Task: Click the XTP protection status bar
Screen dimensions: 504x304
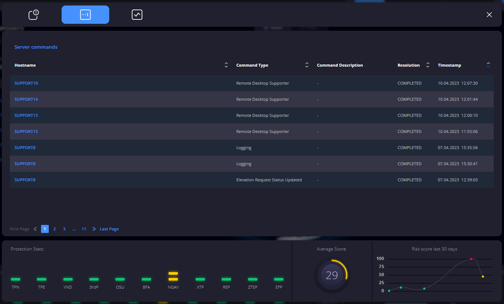Action: coord(200,279)
